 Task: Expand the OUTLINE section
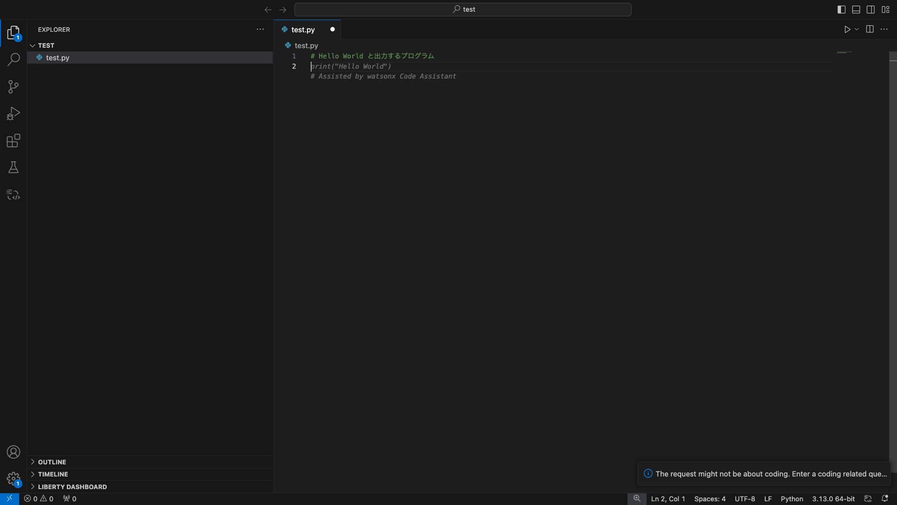52,462
